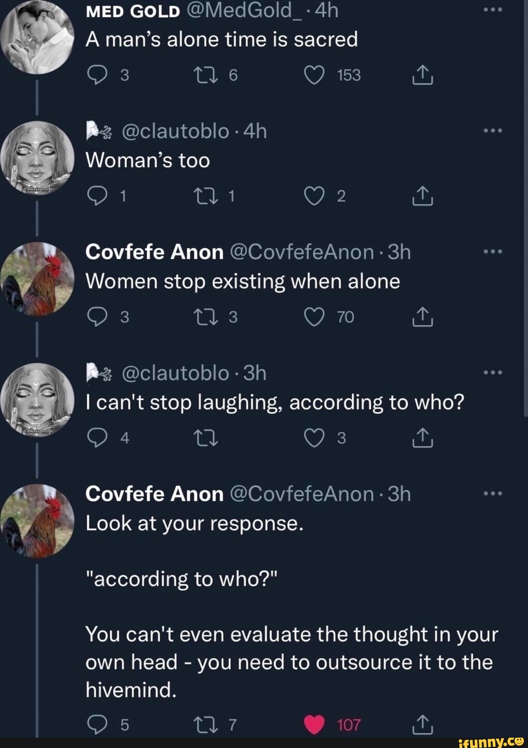Open first @CovfefeAnon handle link

click(301, 252)
